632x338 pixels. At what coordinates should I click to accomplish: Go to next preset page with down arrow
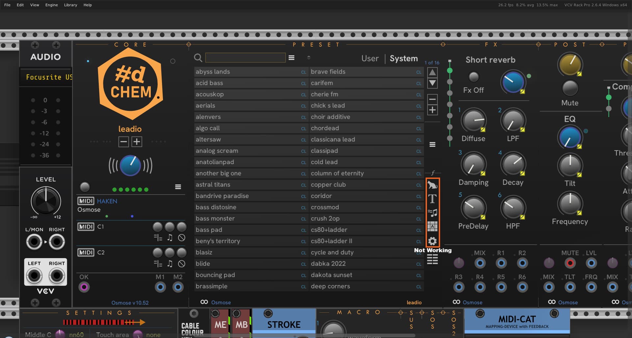tap(432, 83)
